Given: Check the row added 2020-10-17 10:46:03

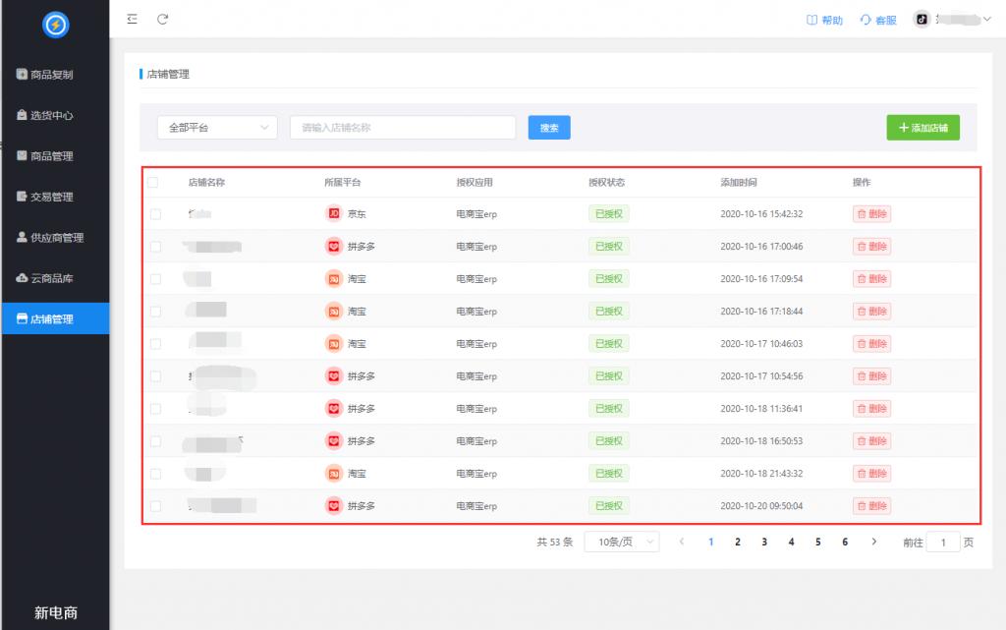Looking at the screenshot, I should [155, 344].
